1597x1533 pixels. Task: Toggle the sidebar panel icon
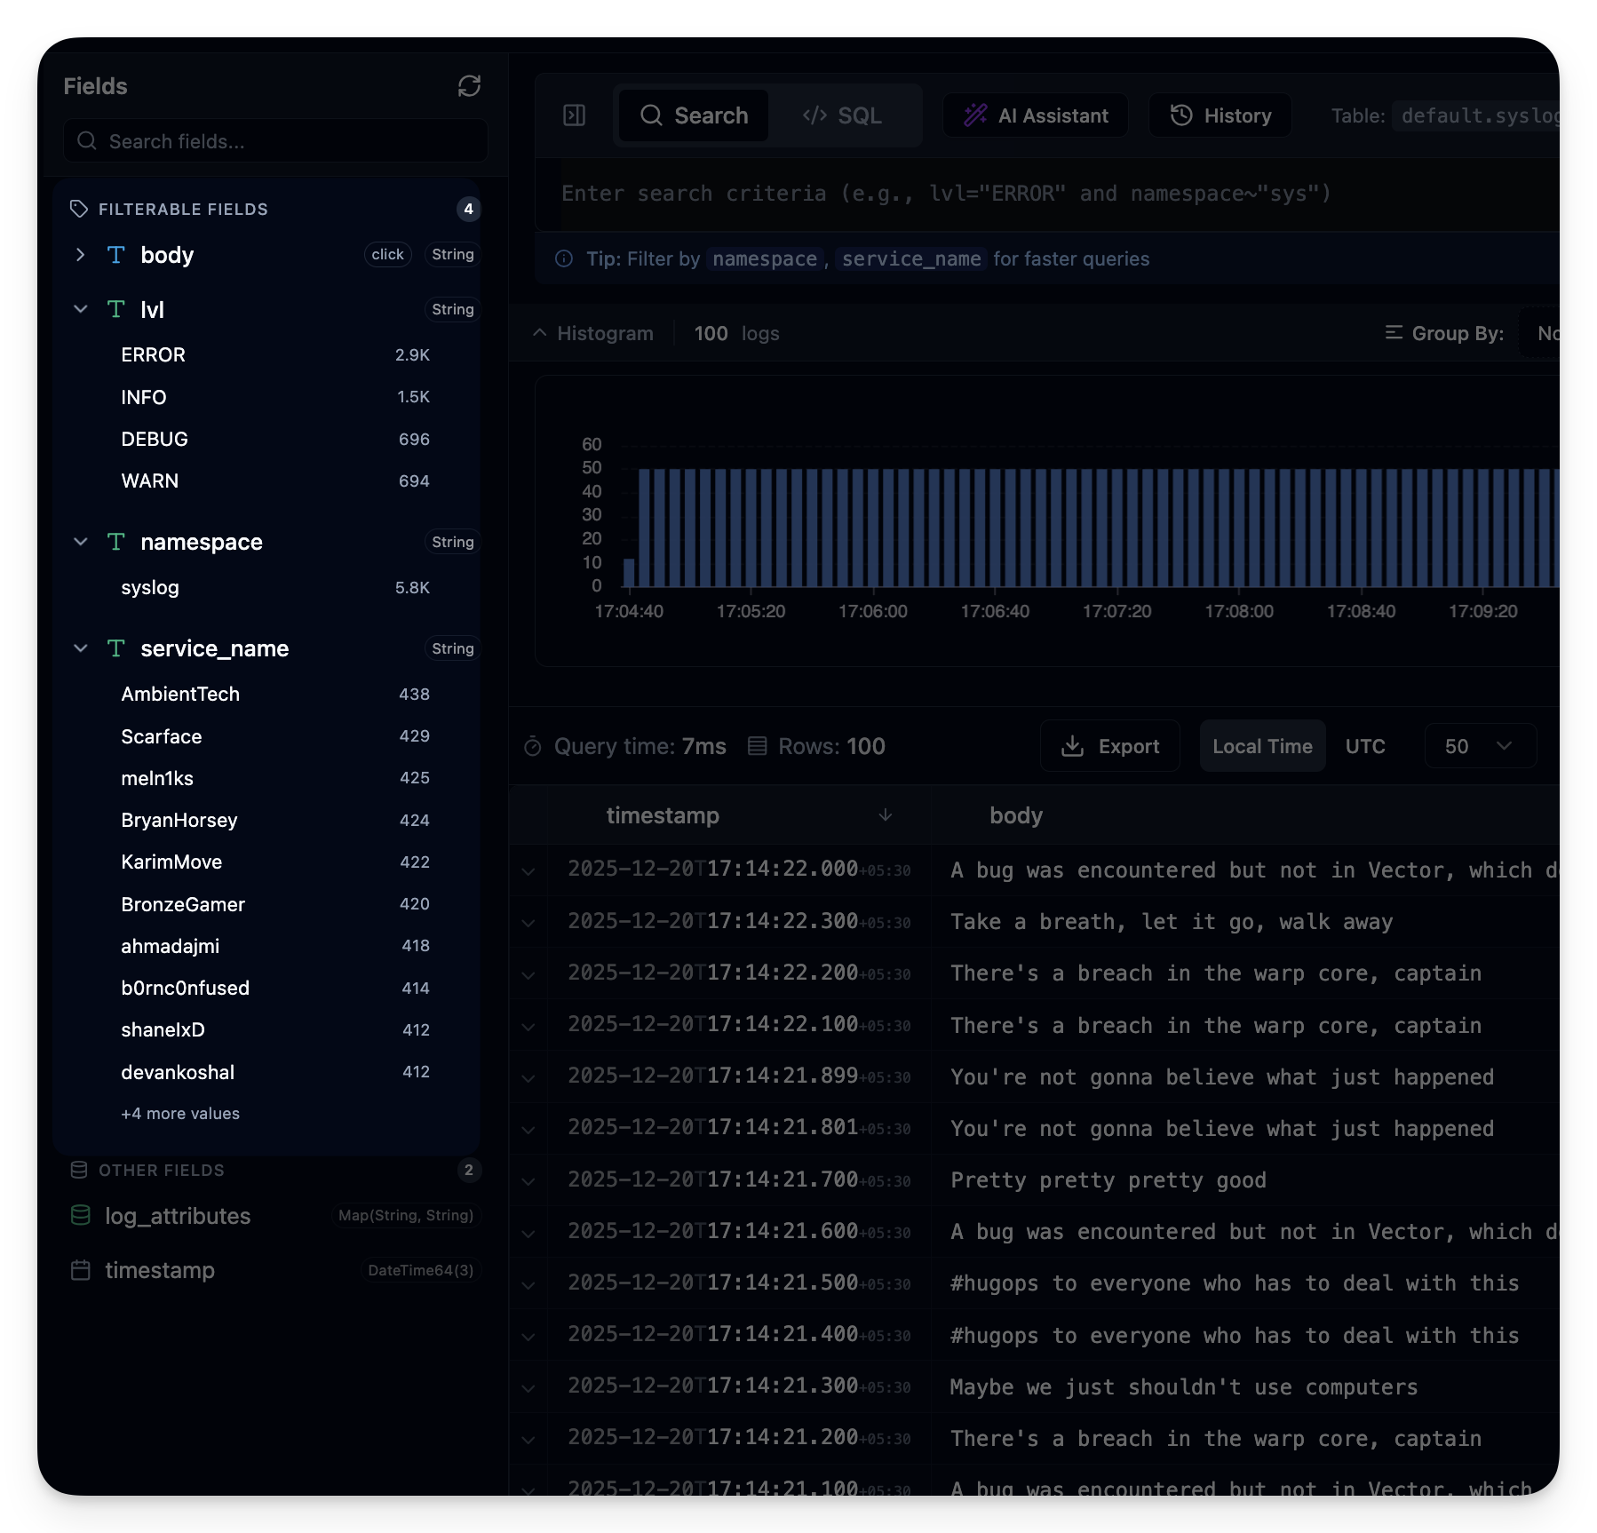point(575,115)
